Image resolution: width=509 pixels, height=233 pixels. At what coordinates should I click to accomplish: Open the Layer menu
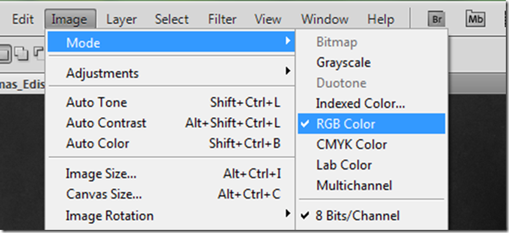[x=122, y=19]
